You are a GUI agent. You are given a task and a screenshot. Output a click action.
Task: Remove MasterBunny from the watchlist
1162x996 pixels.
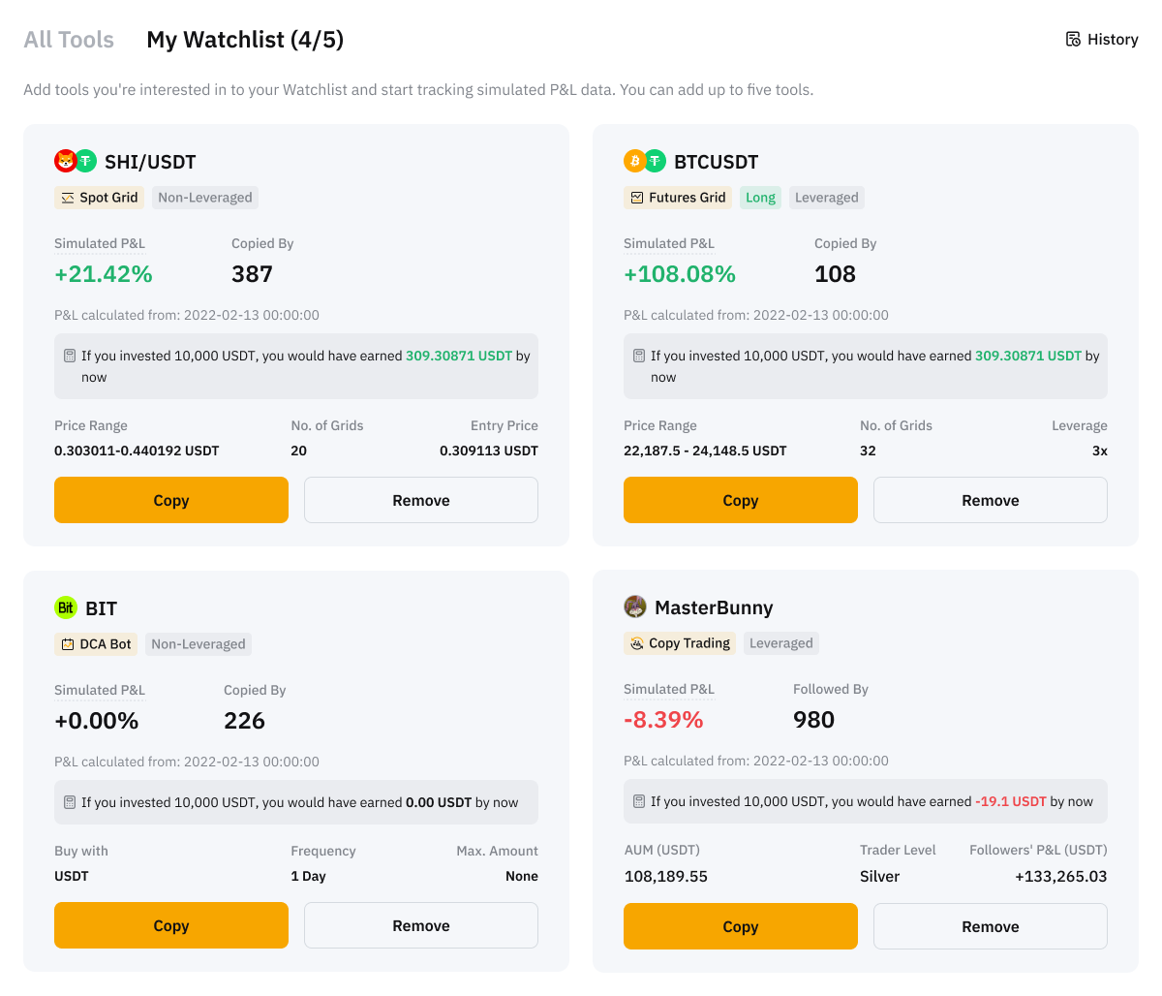[991, 926]
